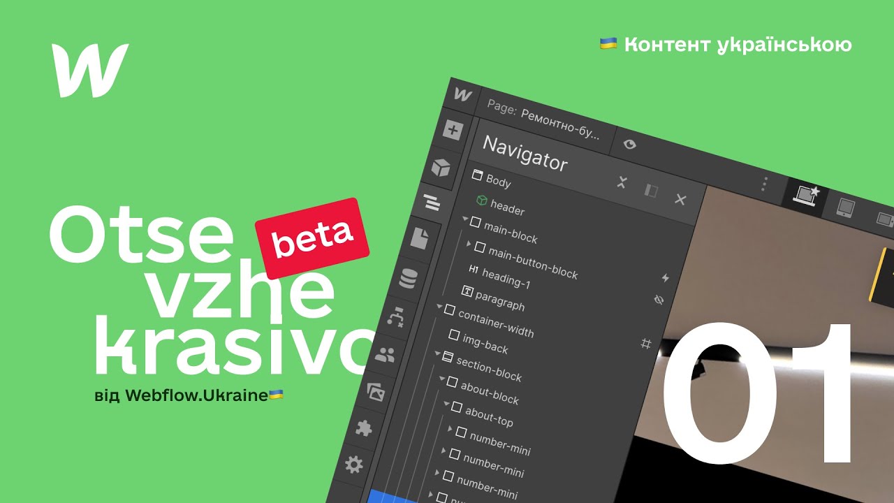Collapse all Navigator items icon

pos(623,183)
